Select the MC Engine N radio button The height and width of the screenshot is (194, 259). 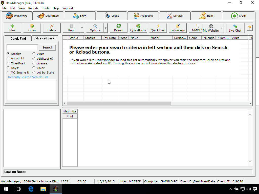(x=8, y=72)
